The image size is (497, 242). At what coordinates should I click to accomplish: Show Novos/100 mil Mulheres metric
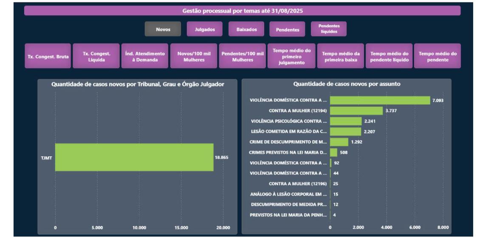tap(194, 56)
